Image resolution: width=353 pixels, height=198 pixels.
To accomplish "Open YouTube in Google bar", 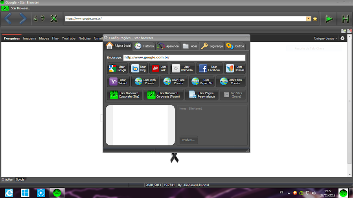I will coord(69,38).
